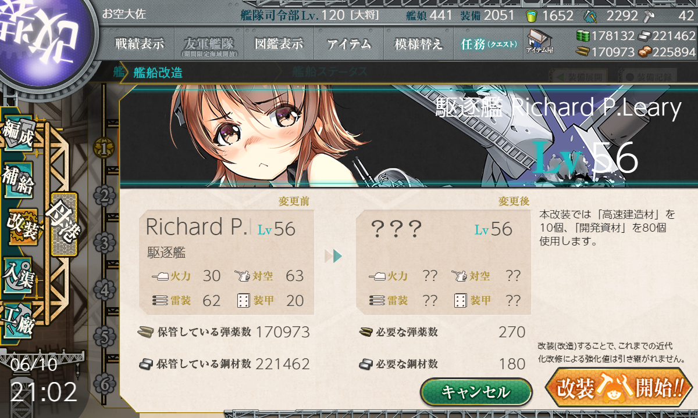
Task: Select fleet number 1 gear marker
Action: pyautogui.click(x=104, y=149)
